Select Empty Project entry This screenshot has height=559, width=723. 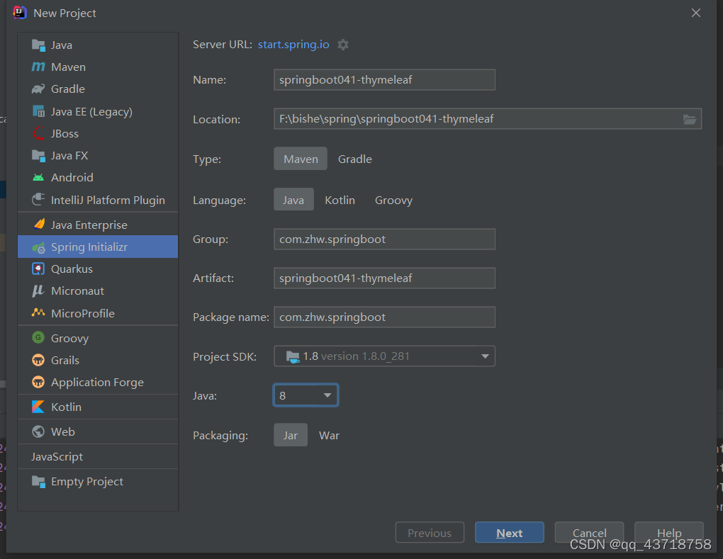click(x=98, y=482)
